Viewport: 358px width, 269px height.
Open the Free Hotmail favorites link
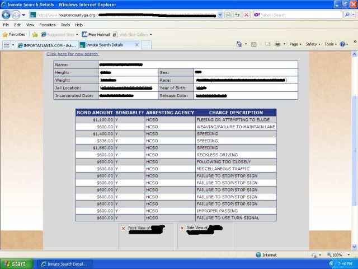pos(96,34)
